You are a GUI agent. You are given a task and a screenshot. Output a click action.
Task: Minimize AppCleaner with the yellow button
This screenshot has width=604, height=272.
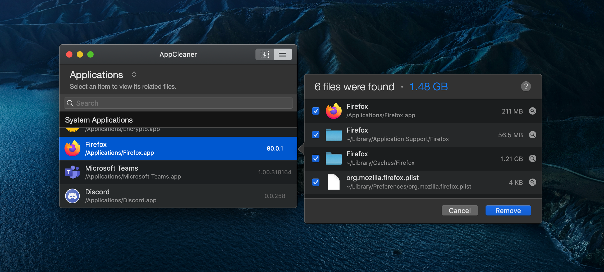pos(80,54)
